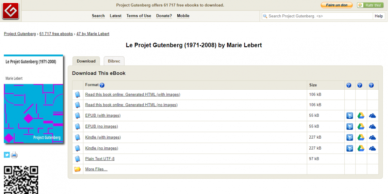Open the EPUB (no images) download link
This screenshot has height=194, width=392.
point(101,126)
